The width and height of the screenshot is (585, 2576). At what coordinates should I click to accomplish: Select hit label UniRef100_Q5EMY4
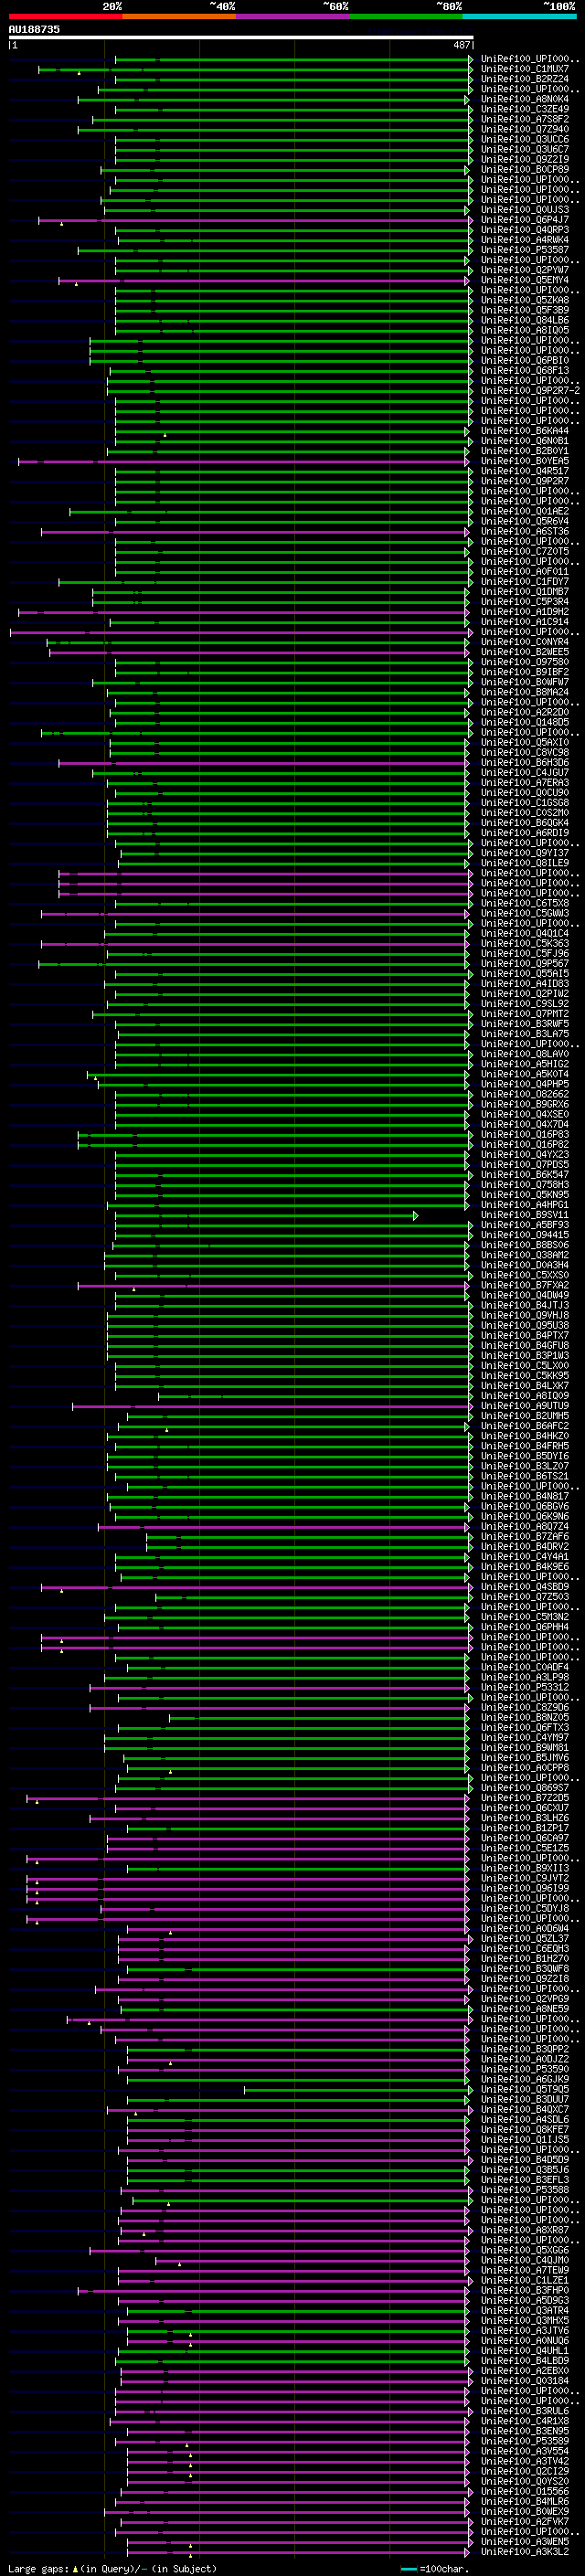point(525,281)
